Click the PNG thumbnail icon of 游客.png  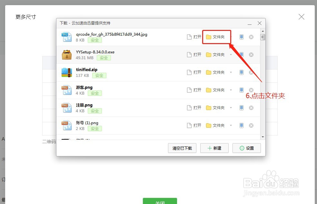[x=66, y=90]
